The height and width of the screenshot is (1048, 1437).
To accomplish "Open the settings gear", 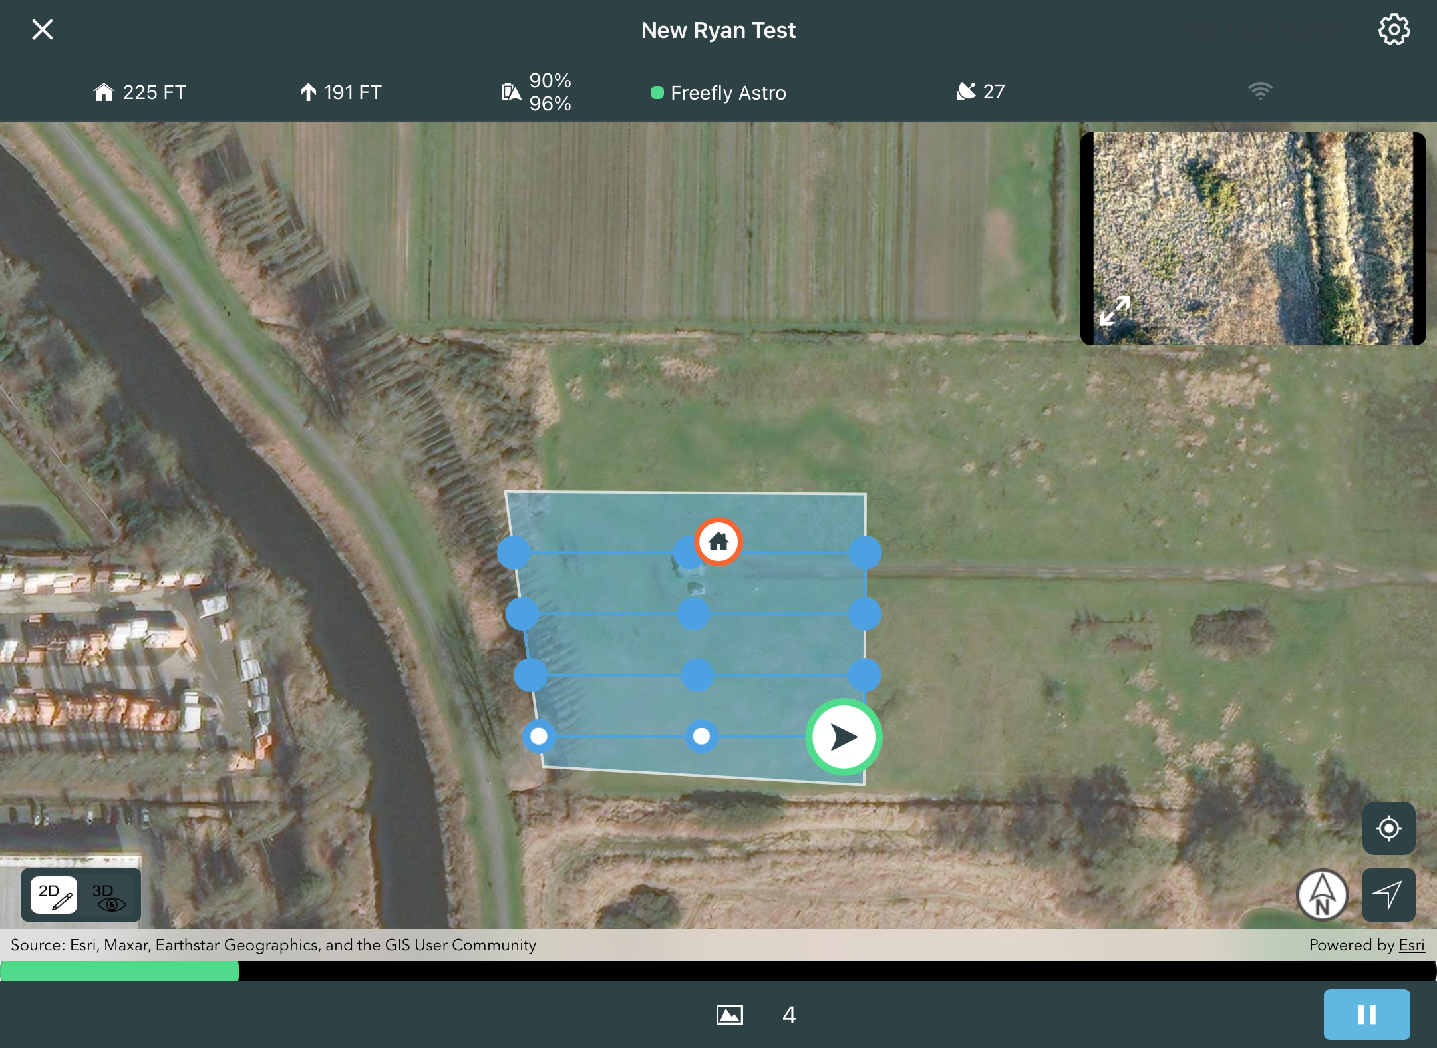I will pos(1393,30).
